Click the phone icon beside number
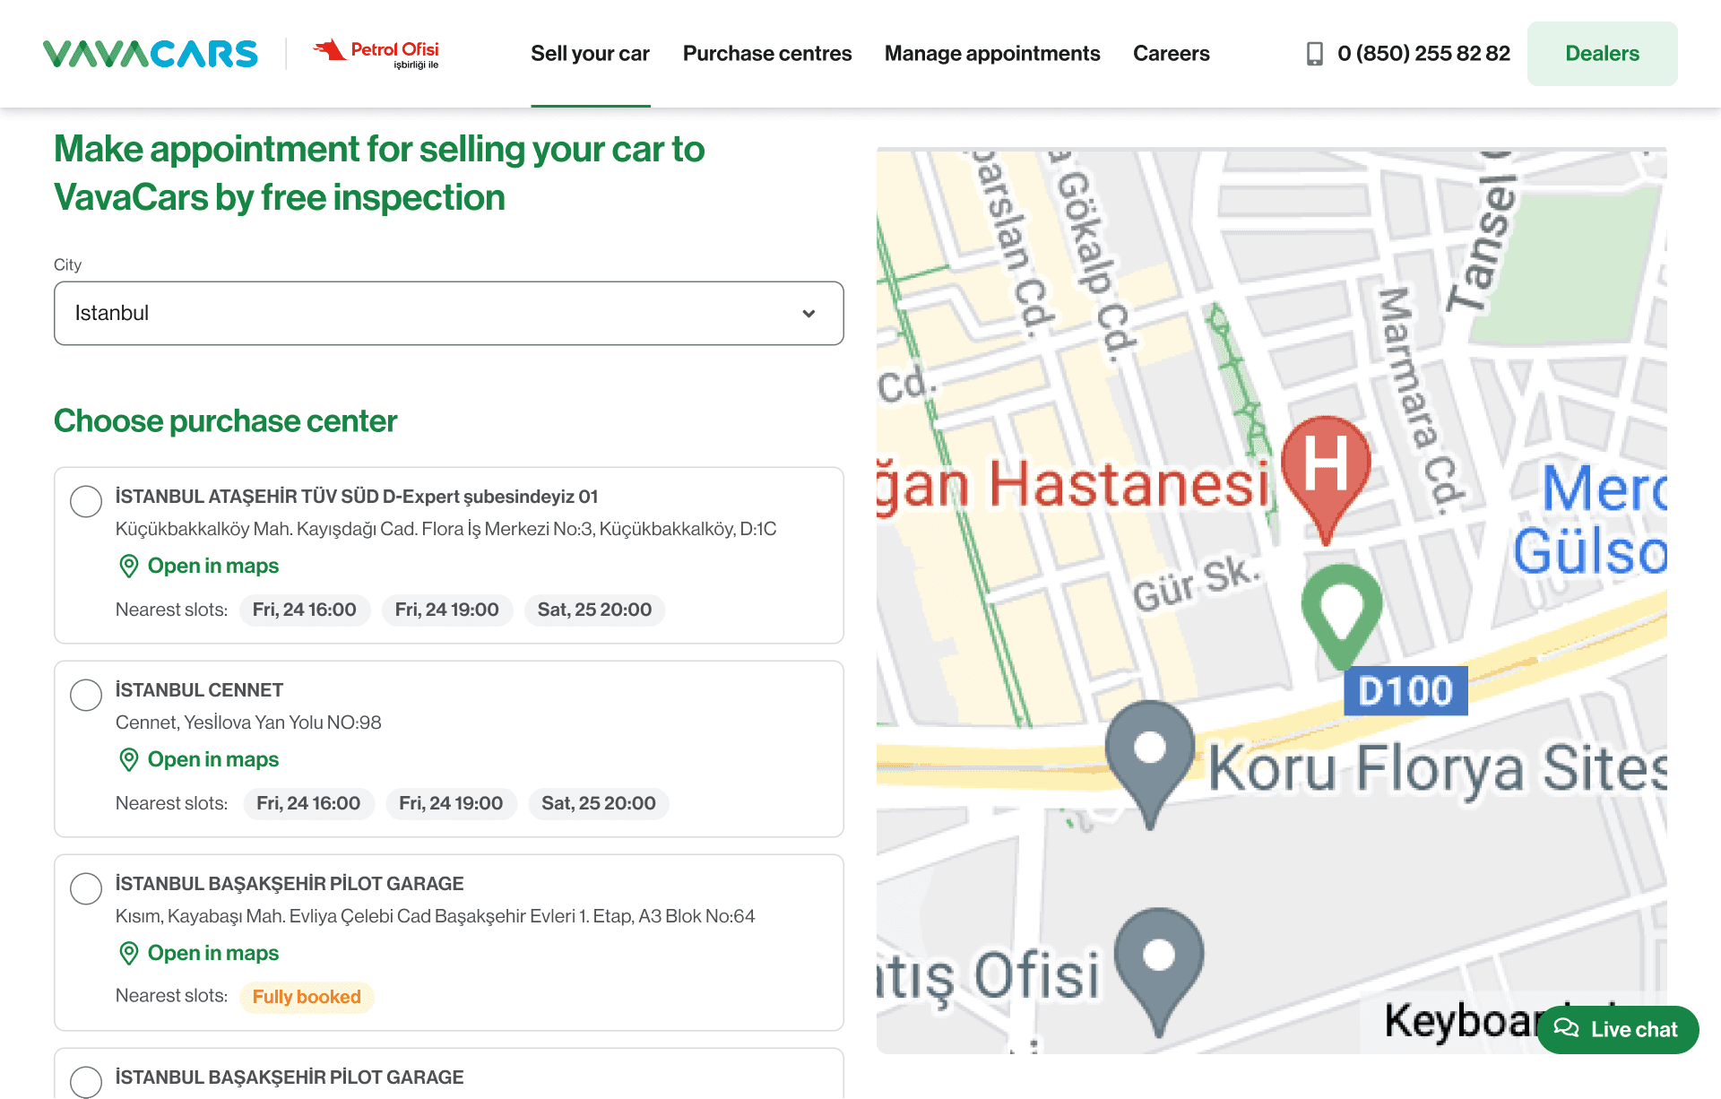 point(1314,54)
